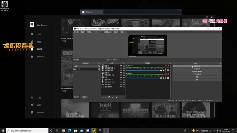Move source down with down arrow
The height and width of the screenshot is (133, 237).
tap(116, 97)
